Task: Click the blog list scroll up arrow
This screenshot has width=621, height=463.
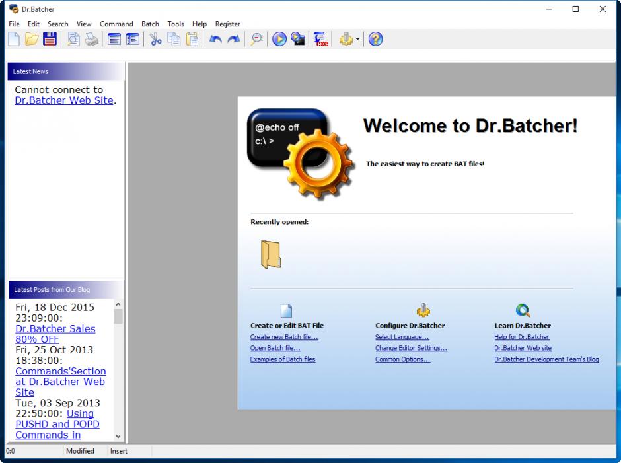Action: click(118, 304)
